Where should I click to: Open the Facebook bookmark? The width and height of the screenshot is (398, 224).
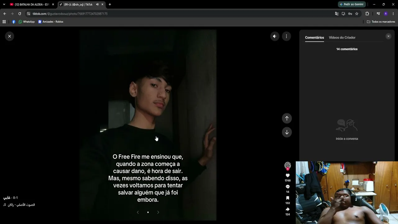(x=14, y=22)
